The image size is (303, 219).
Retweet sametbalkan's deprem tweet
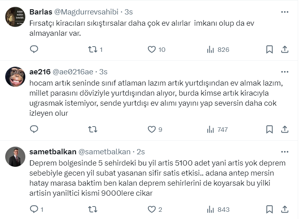(92, 209)
